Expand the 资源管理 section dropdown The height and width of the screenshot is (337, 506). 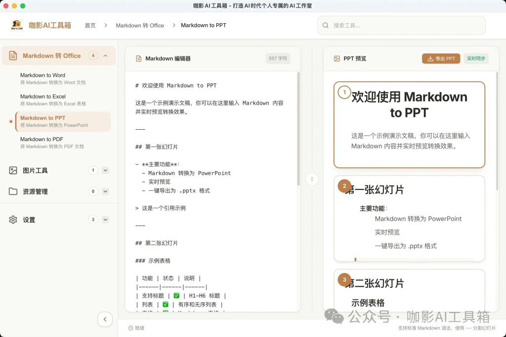(x=106, y=191)
